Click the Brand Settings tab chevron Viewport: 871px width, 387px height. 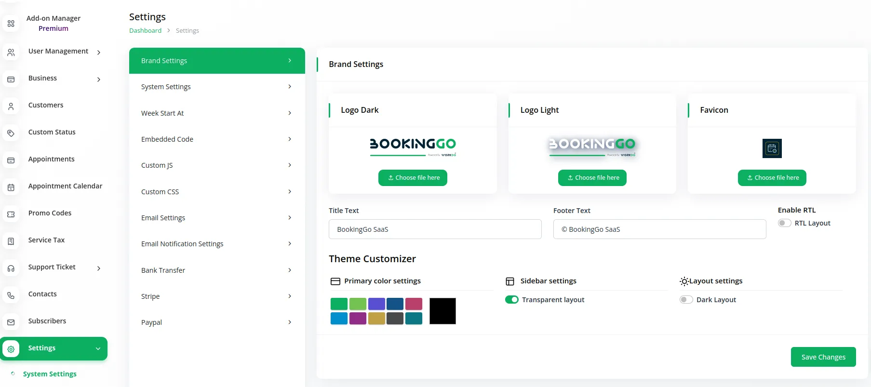pos(290,61)
